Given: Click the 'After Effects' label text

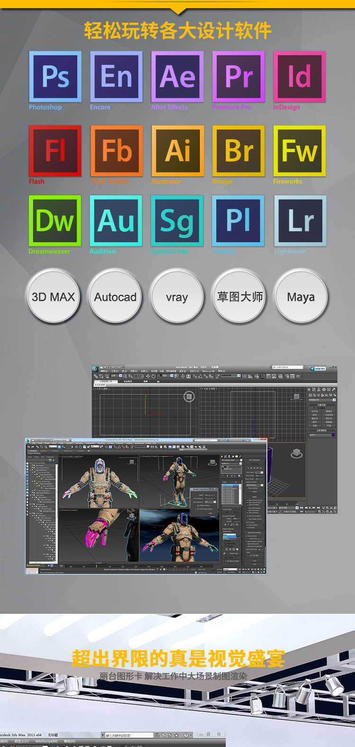Looking at the screenshot, I should (x=169, y=107).
